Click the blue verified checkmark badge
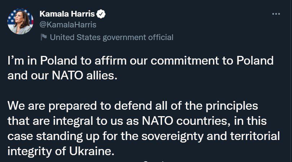 101,14
